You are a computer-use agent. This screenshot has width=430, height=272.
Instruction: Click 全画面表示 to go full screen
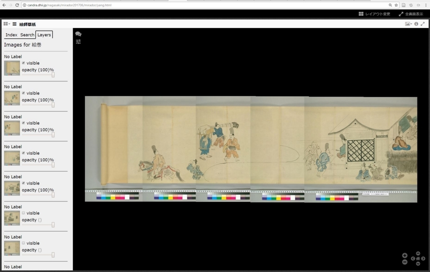tap(411, 14)
